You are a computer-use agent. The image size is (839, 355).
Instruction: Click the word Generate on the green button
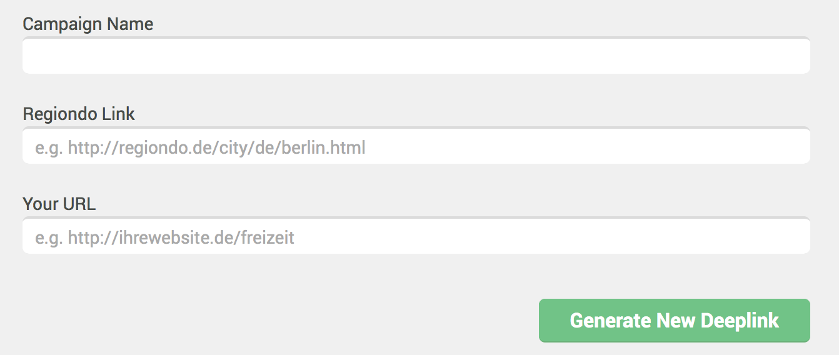click(610, 321)
